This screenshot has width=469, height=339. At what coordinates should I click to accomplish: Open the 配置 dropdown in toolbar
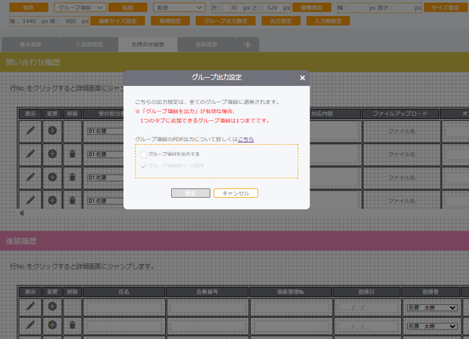coord(179,7)
